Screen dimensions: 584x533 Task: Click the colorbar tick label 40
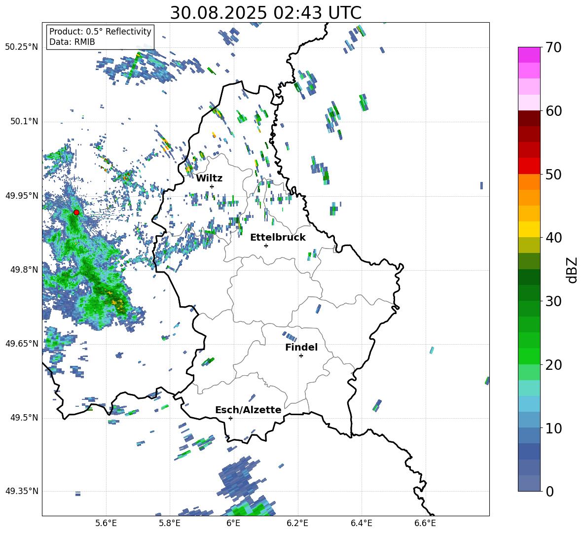click(553, 238)
